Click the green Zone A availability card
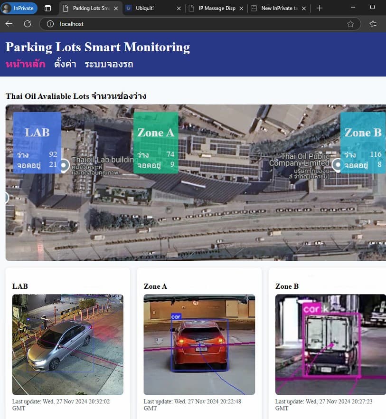 point(156,143)
